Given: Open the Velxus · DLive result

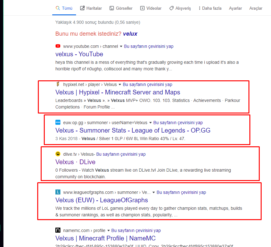Looking at the screenshot, I should (75, 162).
